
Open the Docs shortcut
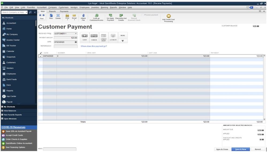pos(7,85)
